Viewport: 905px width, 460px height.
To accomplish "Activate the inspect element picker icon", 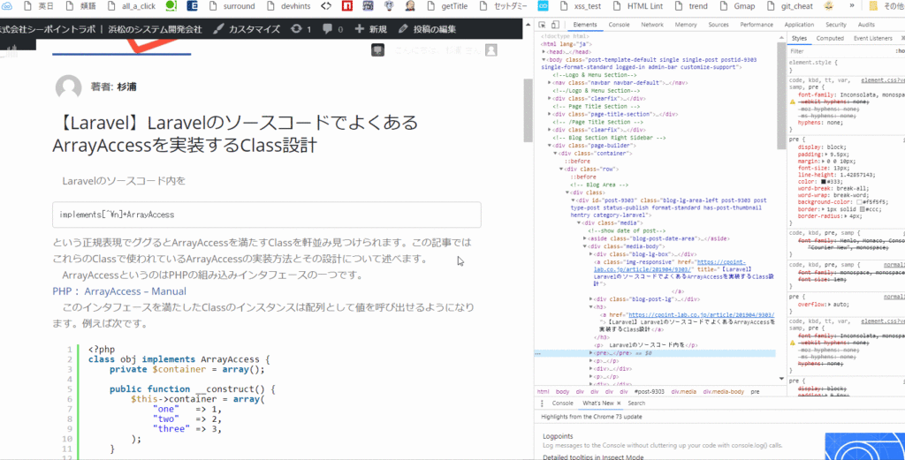I will pos(543,25).
